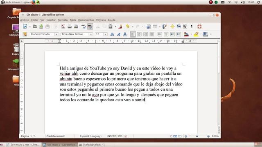Open paragraph style dropdown Predeterminado
The width and height of the screenshot is (262, 147).
click(56, 34)
